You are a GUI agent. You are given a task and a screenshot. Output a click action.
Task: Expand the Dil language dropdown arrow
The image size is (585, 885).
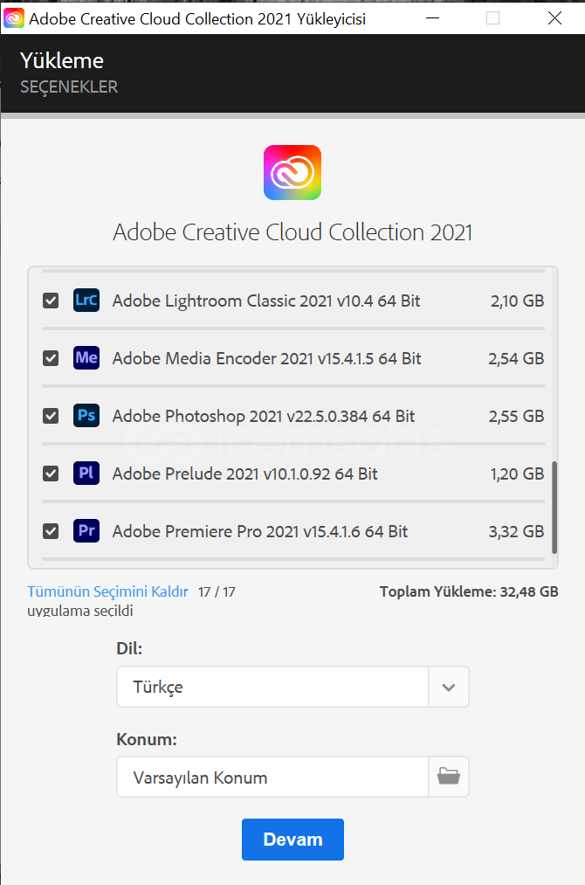point(449,687)
